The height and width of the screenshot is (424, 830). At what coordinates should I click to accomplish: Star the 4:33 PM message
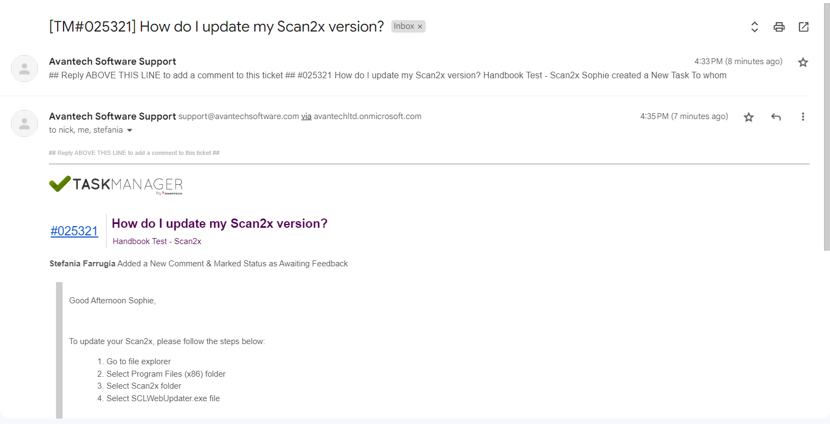[x=803, y=63]
